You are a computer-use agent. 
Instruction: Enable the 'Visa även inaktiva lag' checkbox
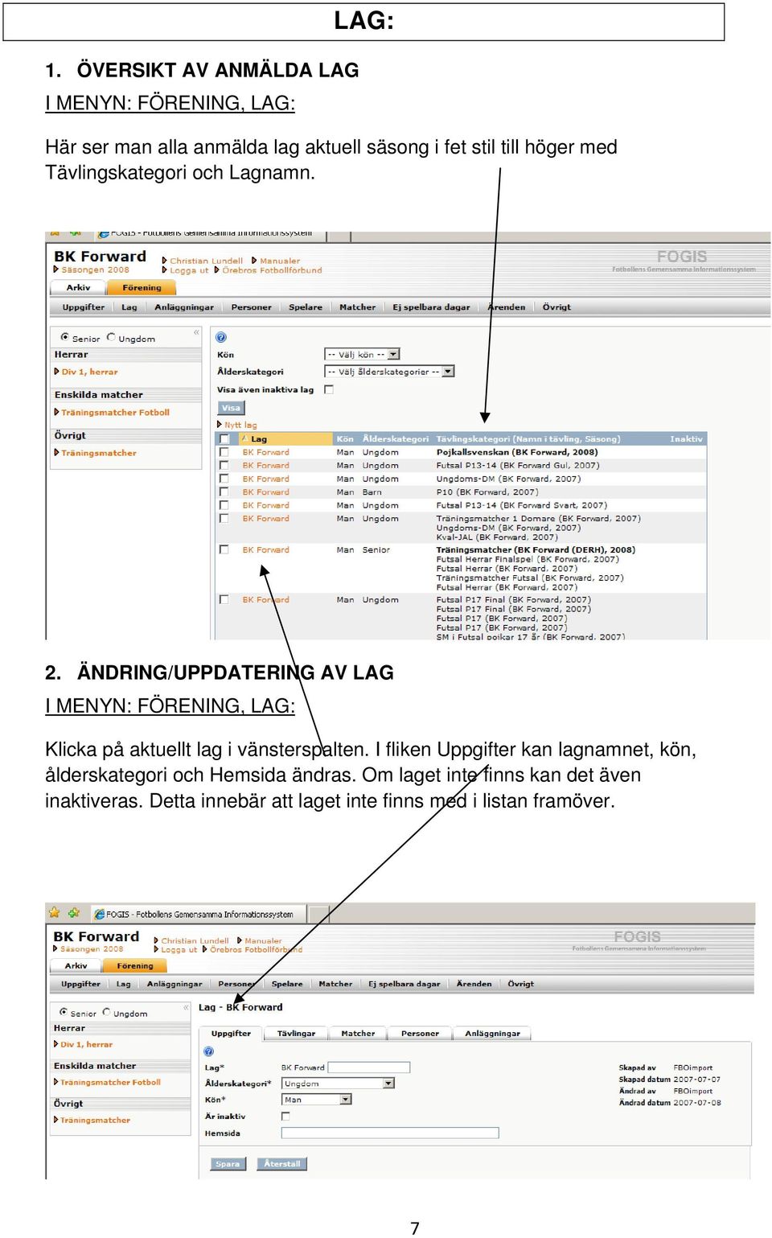(328, 389)
